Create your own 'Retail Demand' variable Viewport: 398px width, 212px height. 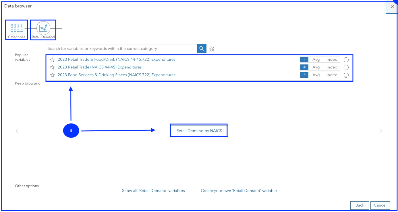pos(239,191)
